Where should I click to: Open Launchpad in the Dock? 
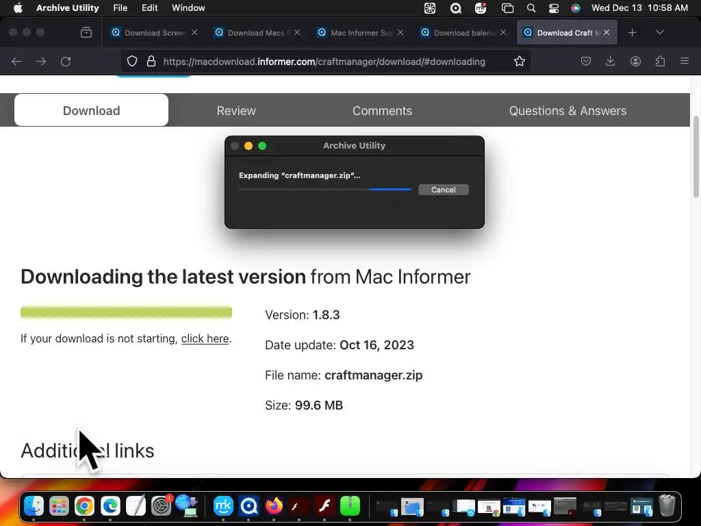click(59, 506)
